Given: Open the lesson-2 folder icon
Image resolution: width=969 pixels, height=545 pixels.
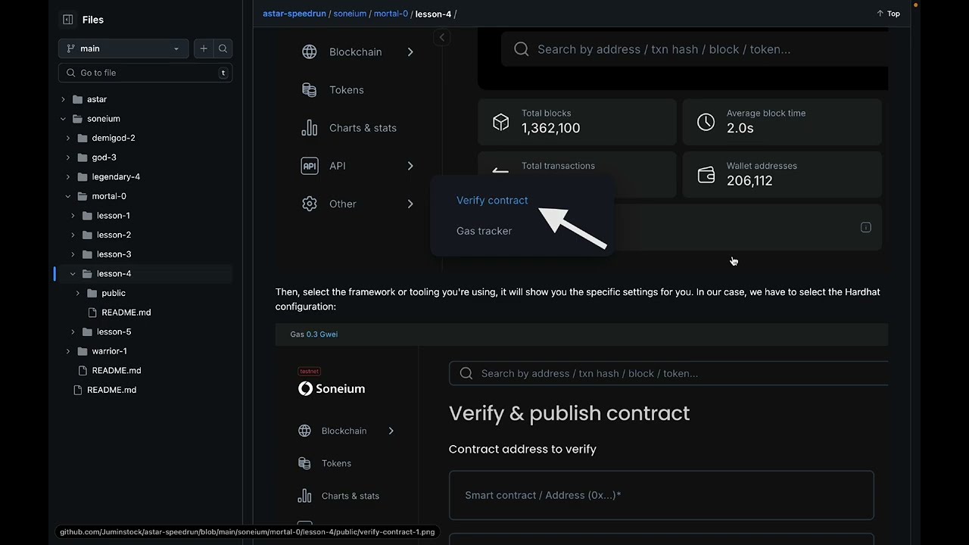Looking at the screenshot, I should point(87,235).
